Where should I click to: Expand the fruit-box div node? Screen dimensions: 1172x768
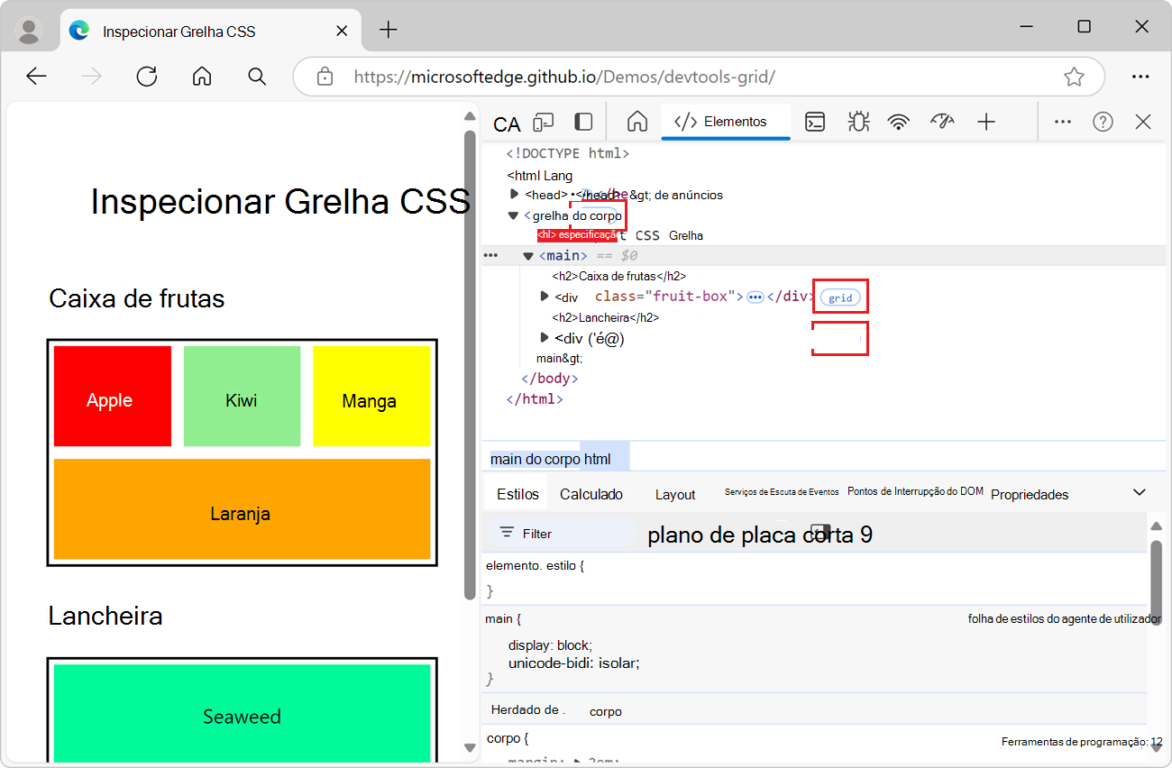pyautogui.click(x=544, y=297)
